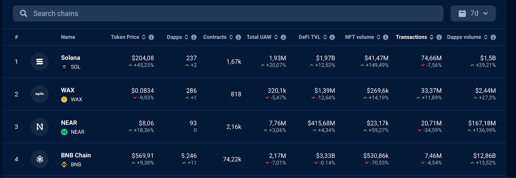Select Solana token price $204,08

[143, 58]
